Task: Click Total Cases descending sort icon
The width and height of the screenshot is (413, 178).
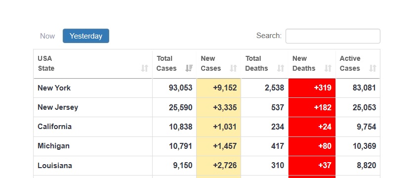Action: coord(189,68)
